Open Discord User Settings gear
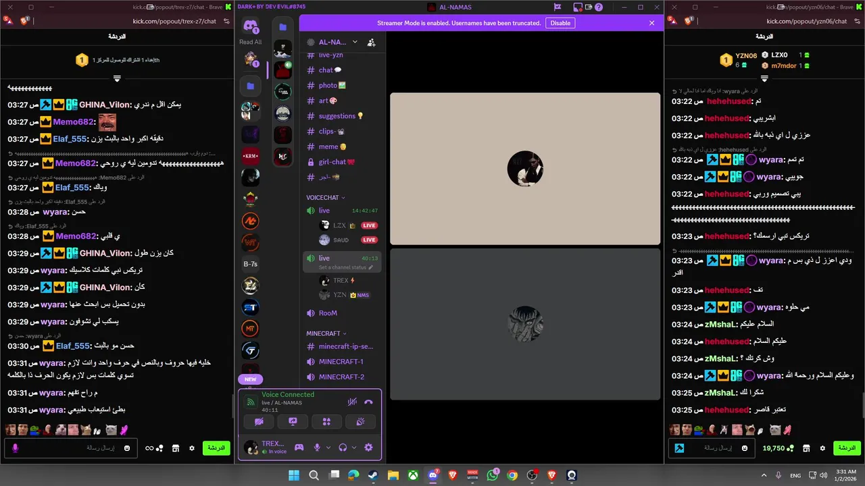 368,447
